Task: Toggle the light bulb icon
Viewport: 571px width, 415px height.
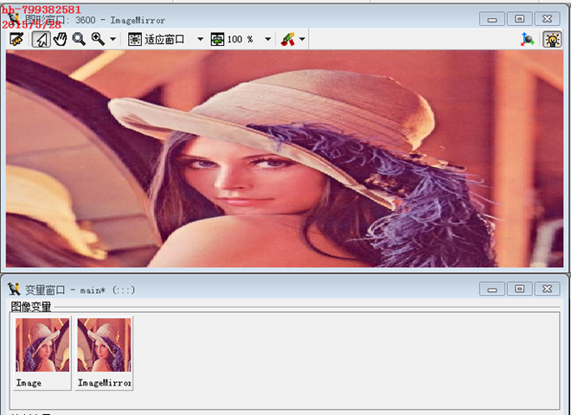Action: [552, 39]
